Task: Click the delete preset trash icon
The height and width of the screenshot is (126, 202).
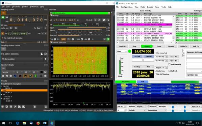Action: (x=35, y=107)
